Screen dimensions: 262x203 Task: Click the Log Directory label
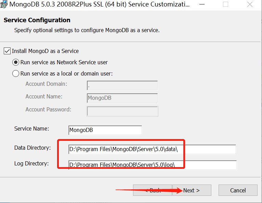tap(31, 163)
